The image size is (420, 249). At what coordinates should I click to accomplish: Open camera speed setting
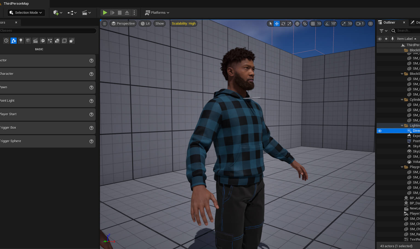[360, 24]
